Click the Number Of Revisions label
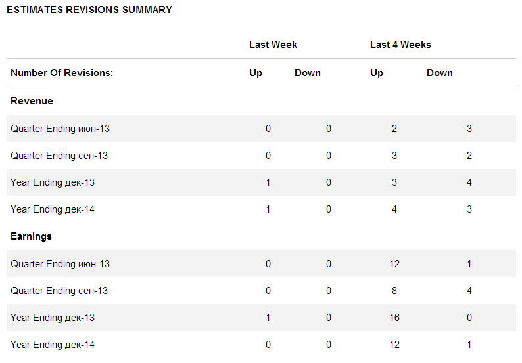Viewport: 522px width, 363px height. point(62,73)
